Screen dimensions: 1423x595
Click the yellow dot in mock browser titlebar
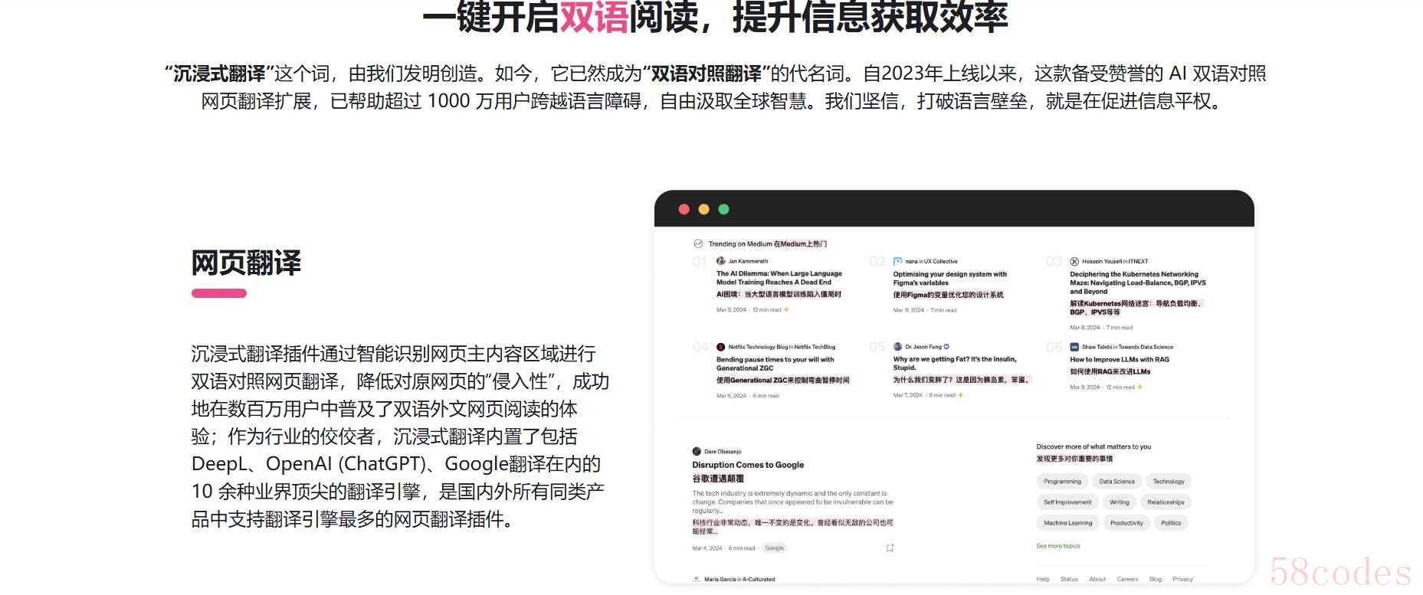click(x=703, y=209)
